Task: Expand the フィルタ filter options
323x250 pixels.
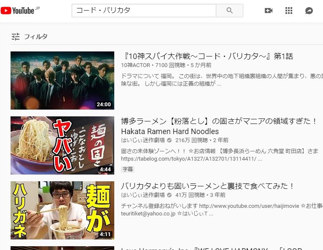Action: click(35, 37)
